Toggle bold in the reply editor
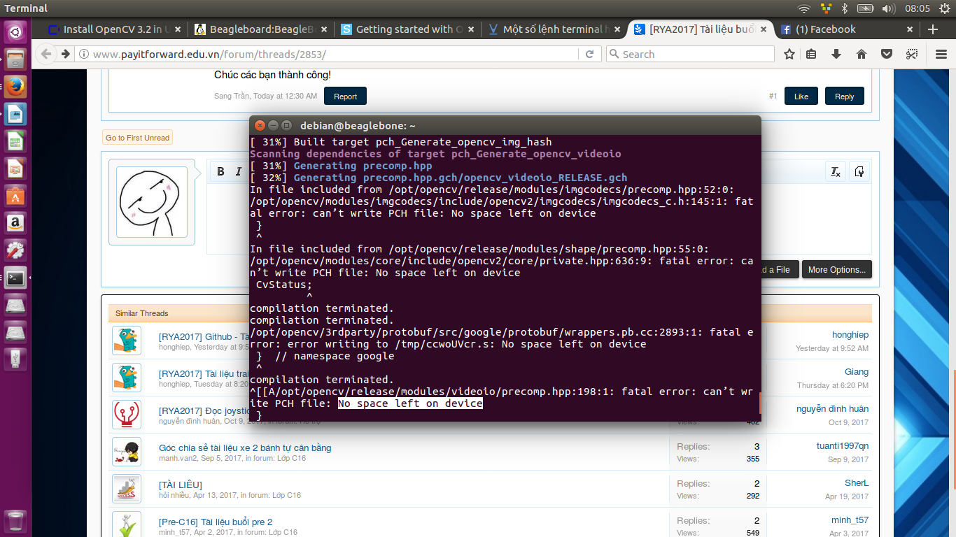956x537 pixels. click(220, 171)
